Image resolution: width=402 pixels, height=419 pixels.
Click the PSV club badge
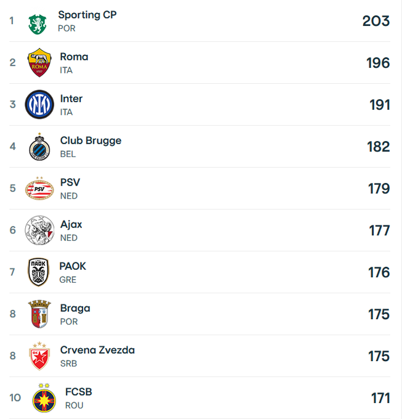39,189
